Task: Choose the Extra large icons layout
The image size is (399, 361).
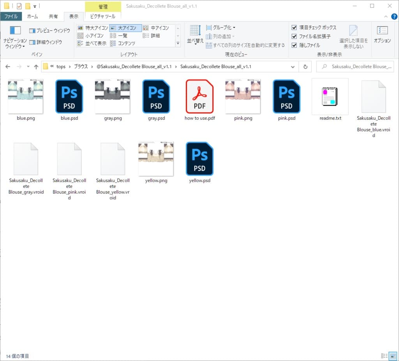Action: (93, 28)
